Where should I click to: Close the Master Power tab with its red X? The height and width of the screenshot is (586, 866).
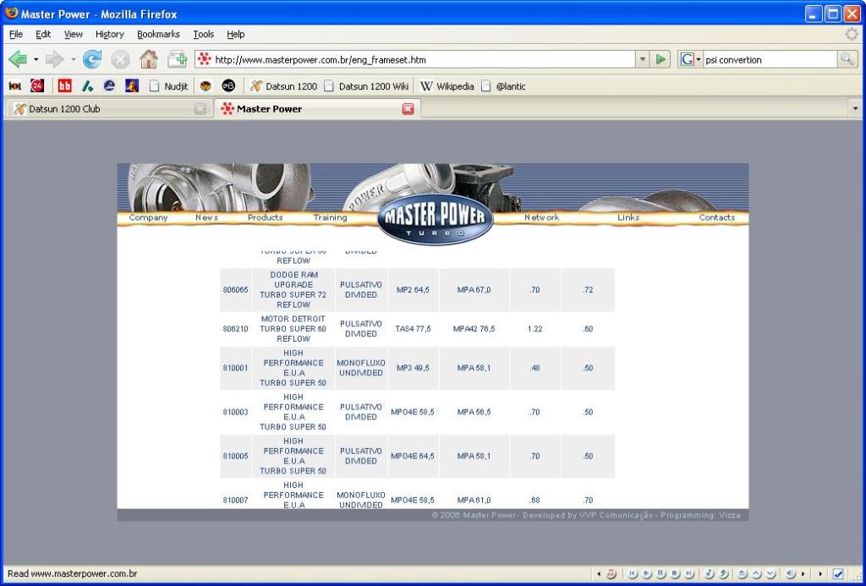point(408,109)
